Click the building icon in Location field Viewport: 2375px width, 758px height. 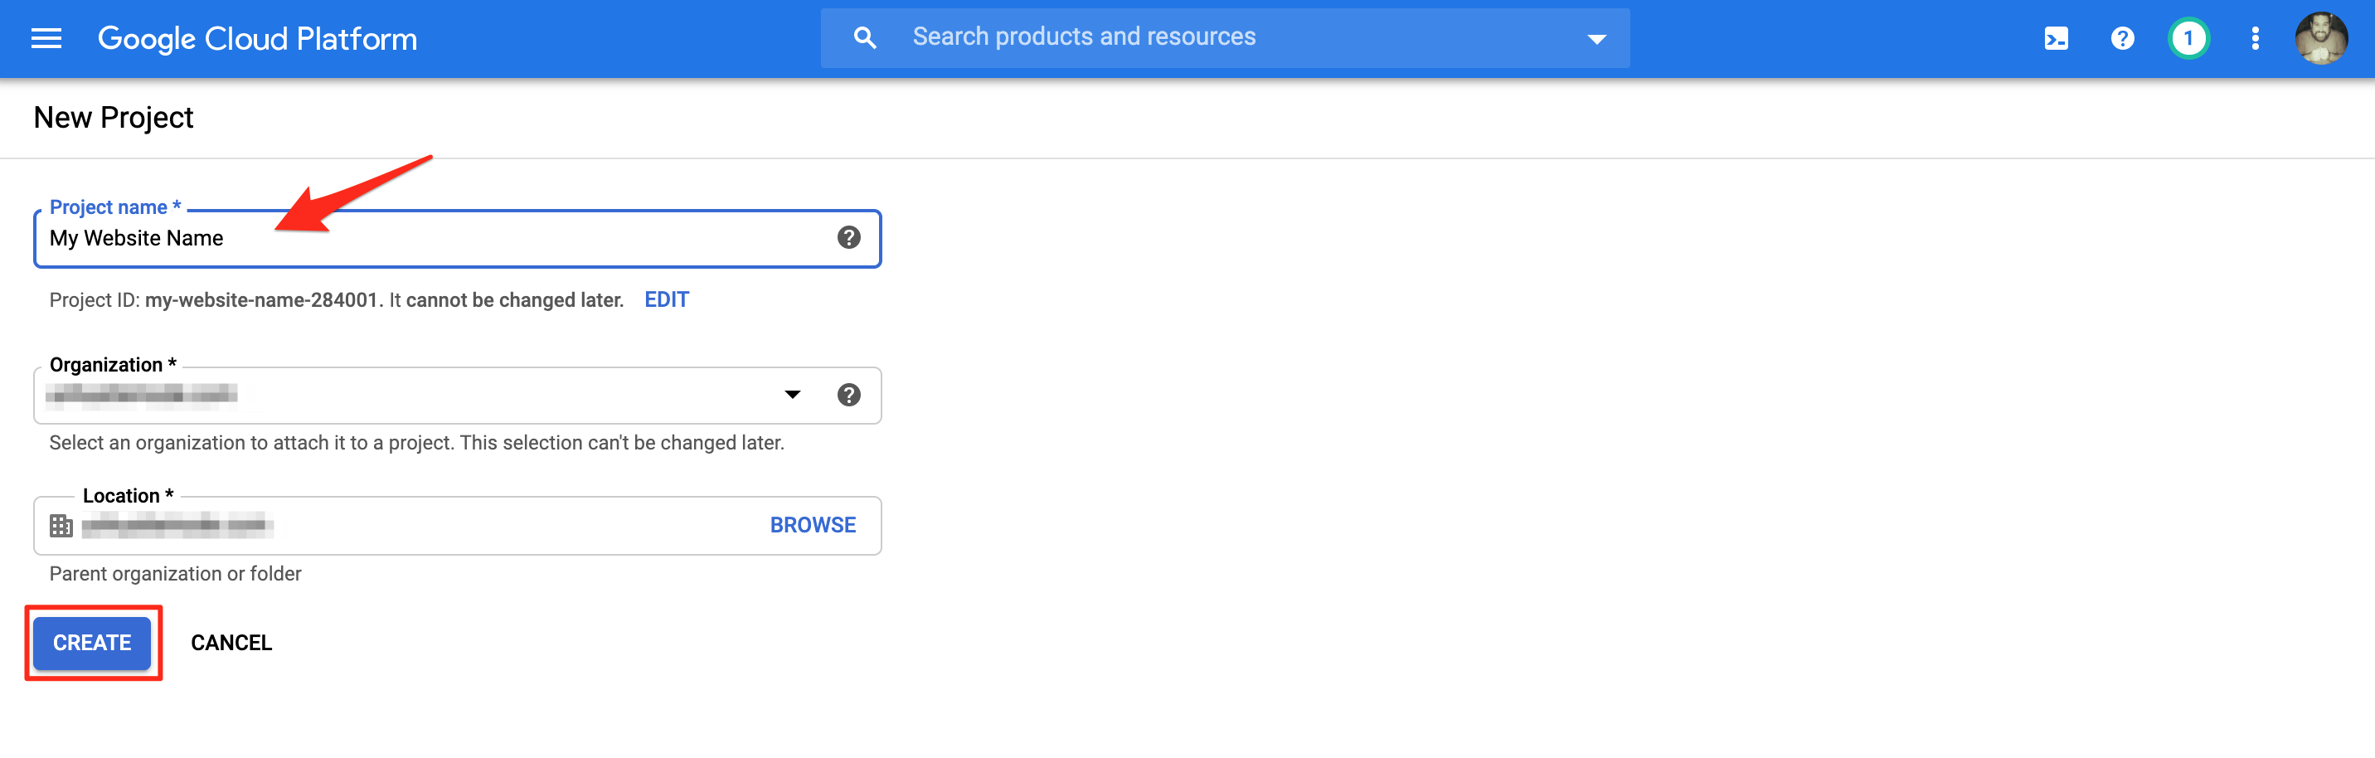pos(61,526)
